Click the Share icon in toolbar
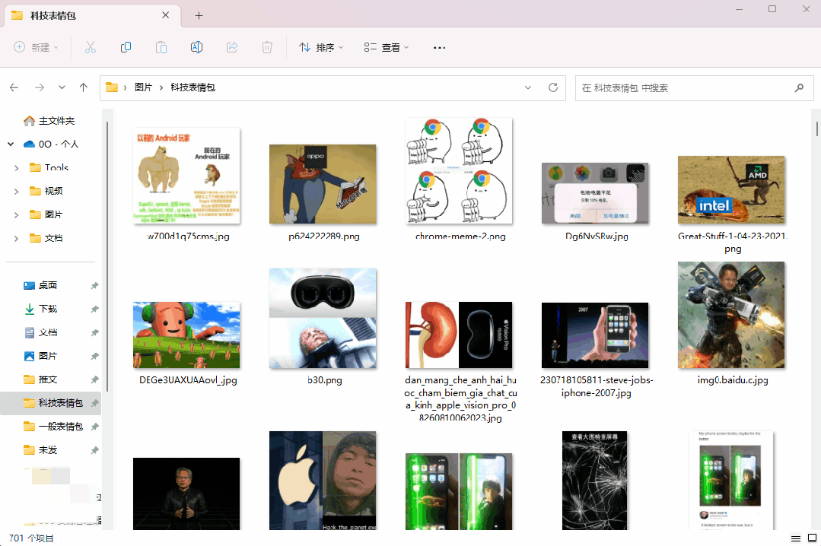The height and width of the screenshot is (546, 821). [232, 48]
